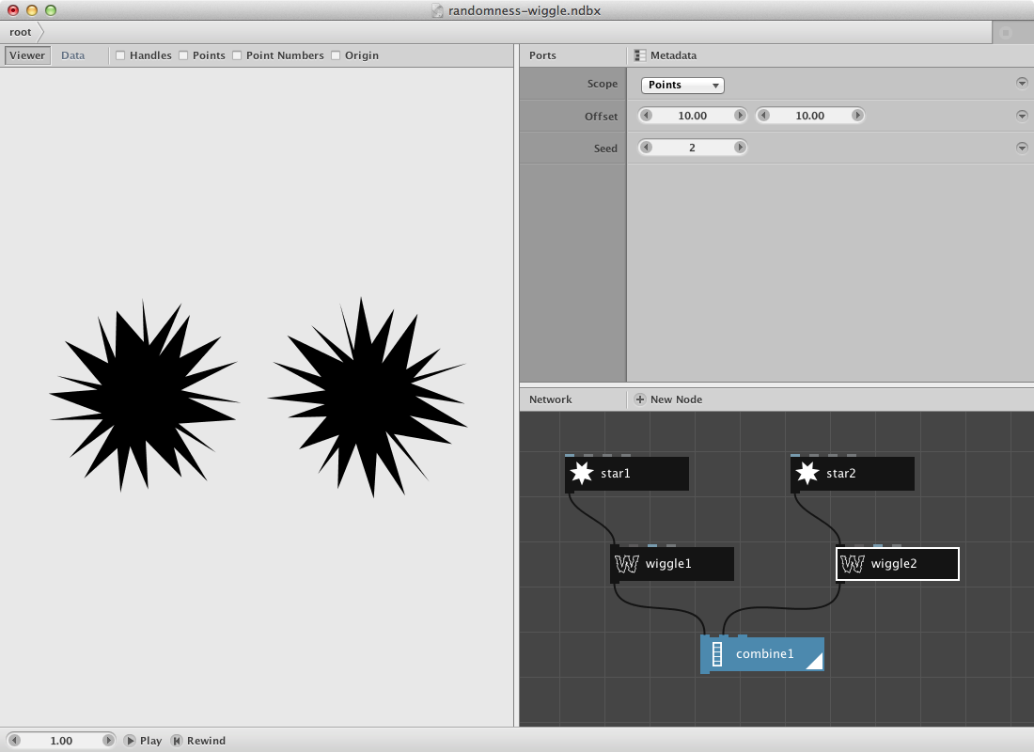
Task: Click the frame number field 1.00
Action: [x=61, y=741]
